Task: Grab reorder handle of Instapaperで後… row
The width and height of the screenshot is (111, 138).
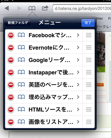Action: 89,72
